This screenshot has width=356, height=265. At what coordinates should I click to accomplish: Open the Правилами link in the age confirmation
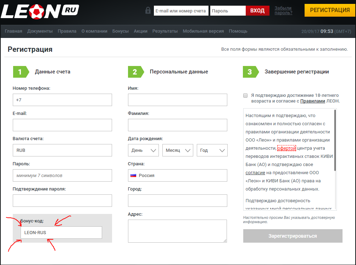click(313, 101)
